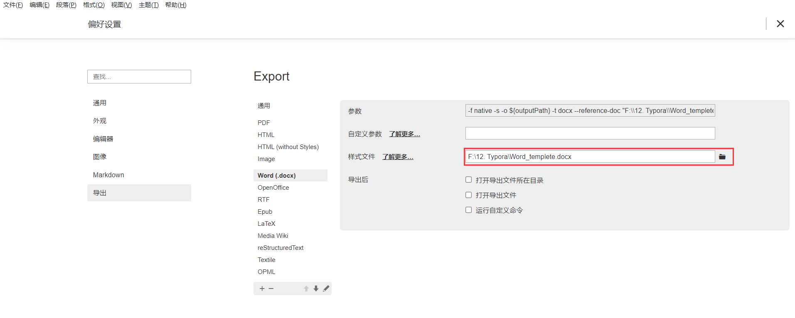Screen dimensions: 795x318
Task: Select Media Wiki export format
Action: click(290, 235)
